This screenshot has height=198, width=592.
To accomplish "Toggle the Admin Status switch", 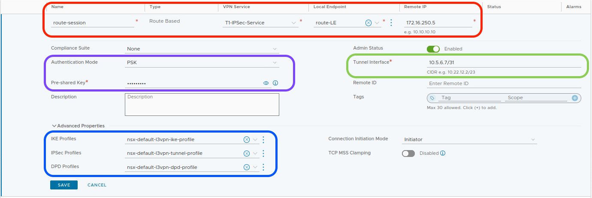I will (433, 49).
